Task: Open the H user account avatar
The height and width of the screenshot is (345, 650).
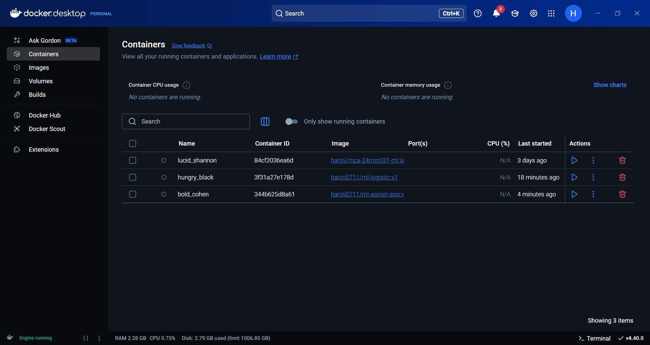Action: (573, 14)
